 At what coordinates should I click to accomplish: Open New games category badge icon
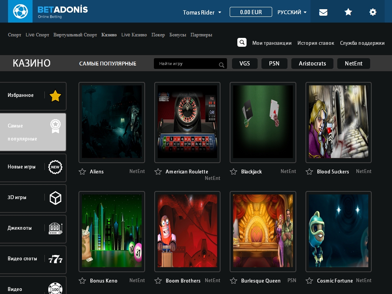(x=56, y=167)
